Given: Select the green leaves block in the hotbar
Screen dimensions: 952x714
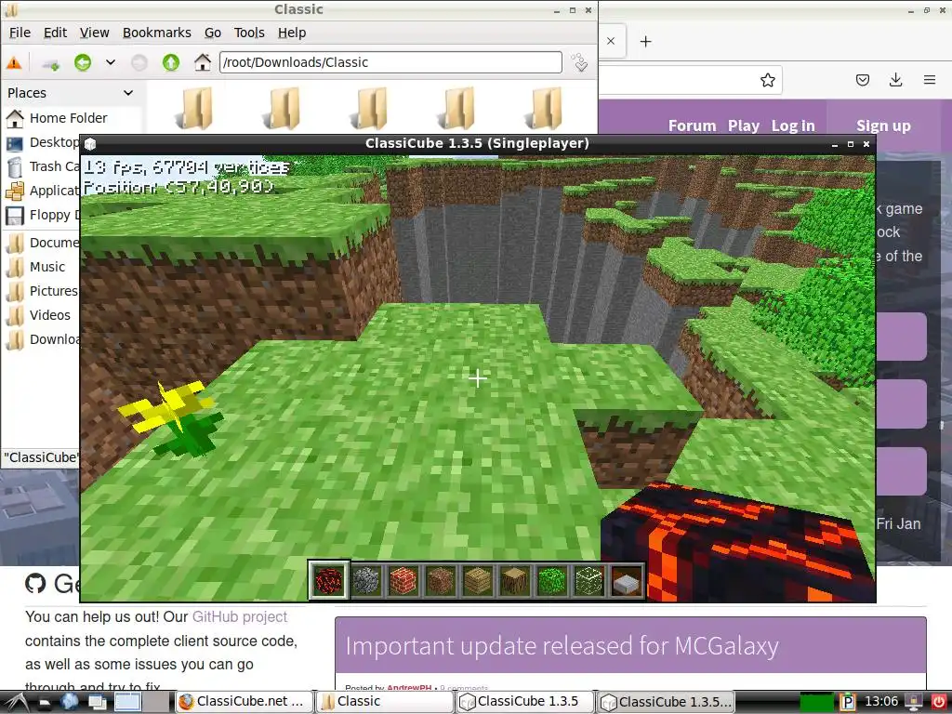Looking at the screenshot, I should pyautogui.click(x=551, y=580).
